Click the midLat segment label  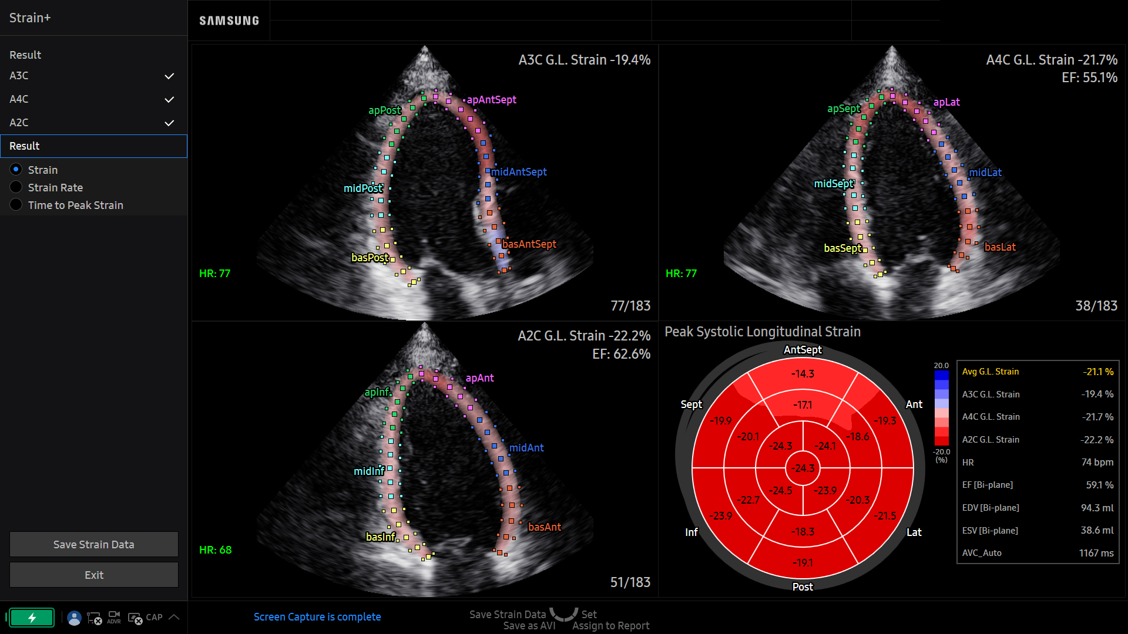(x=985, y=173)
